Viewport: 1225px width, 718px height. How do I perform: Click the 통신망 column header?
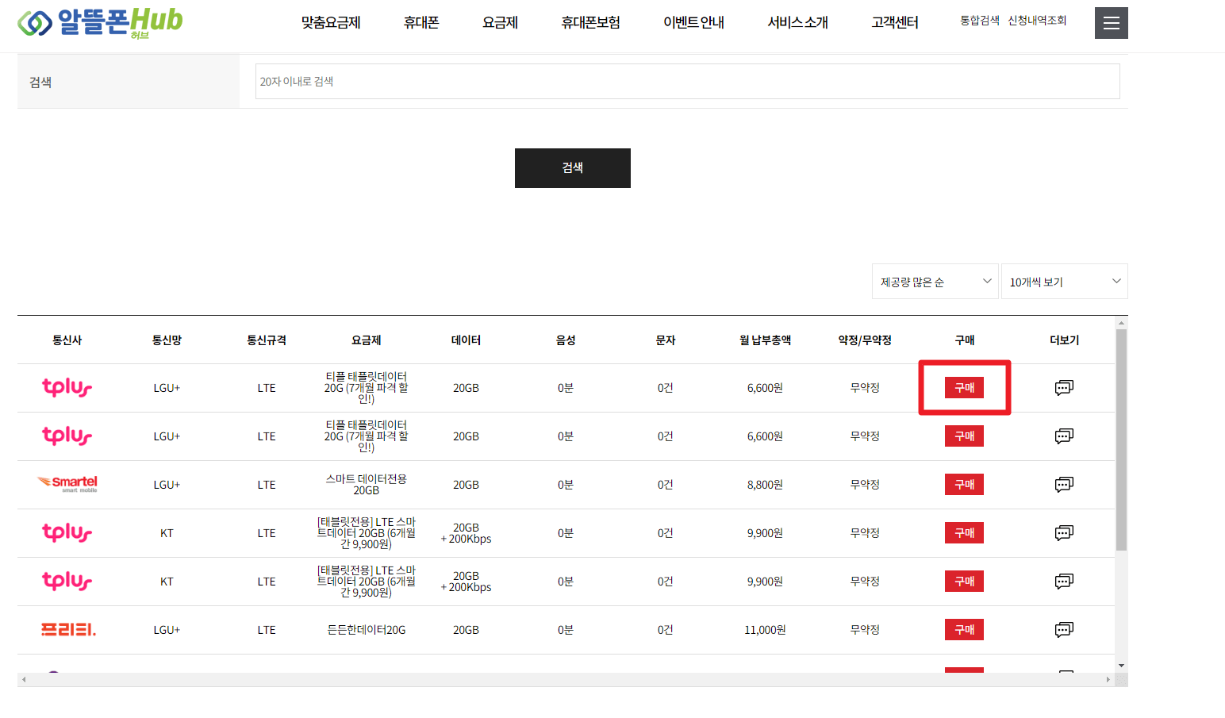[x=167, y=340]
